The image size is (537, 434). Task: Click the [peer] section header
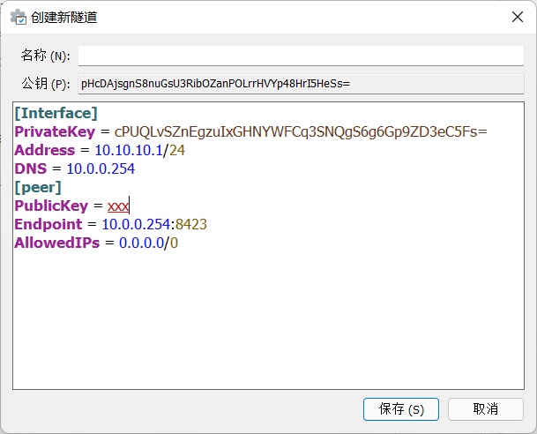(x=38, y=187)
